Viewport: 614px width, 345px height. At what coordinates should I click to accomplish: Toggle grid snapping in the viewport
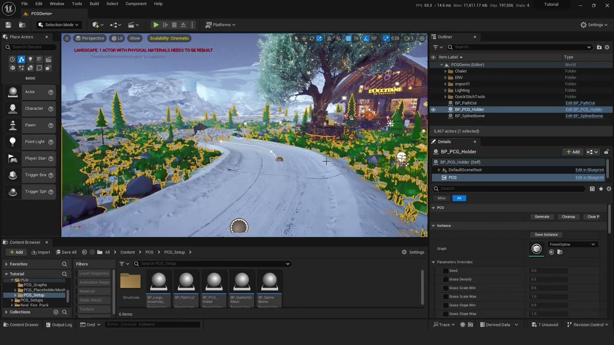(348, 38)
